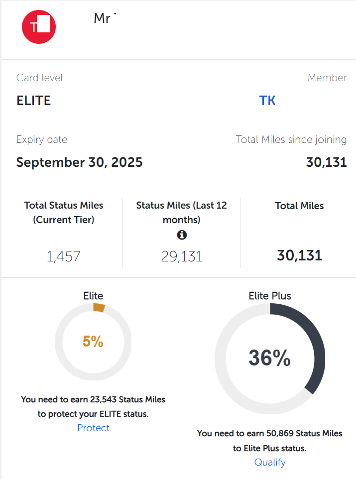Click the Total Miles since joining value
This screenshot has width=356, height=479.
326,162
